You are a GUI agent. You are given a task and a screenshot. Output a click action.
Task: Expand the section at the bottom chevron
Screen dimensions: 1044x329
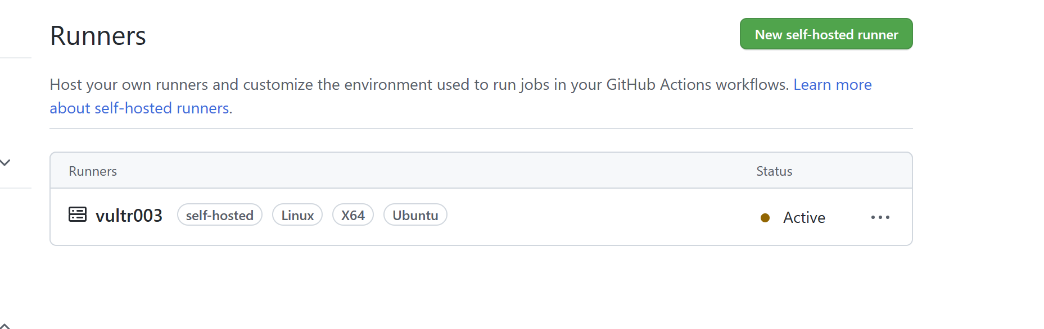pos(5,325)
